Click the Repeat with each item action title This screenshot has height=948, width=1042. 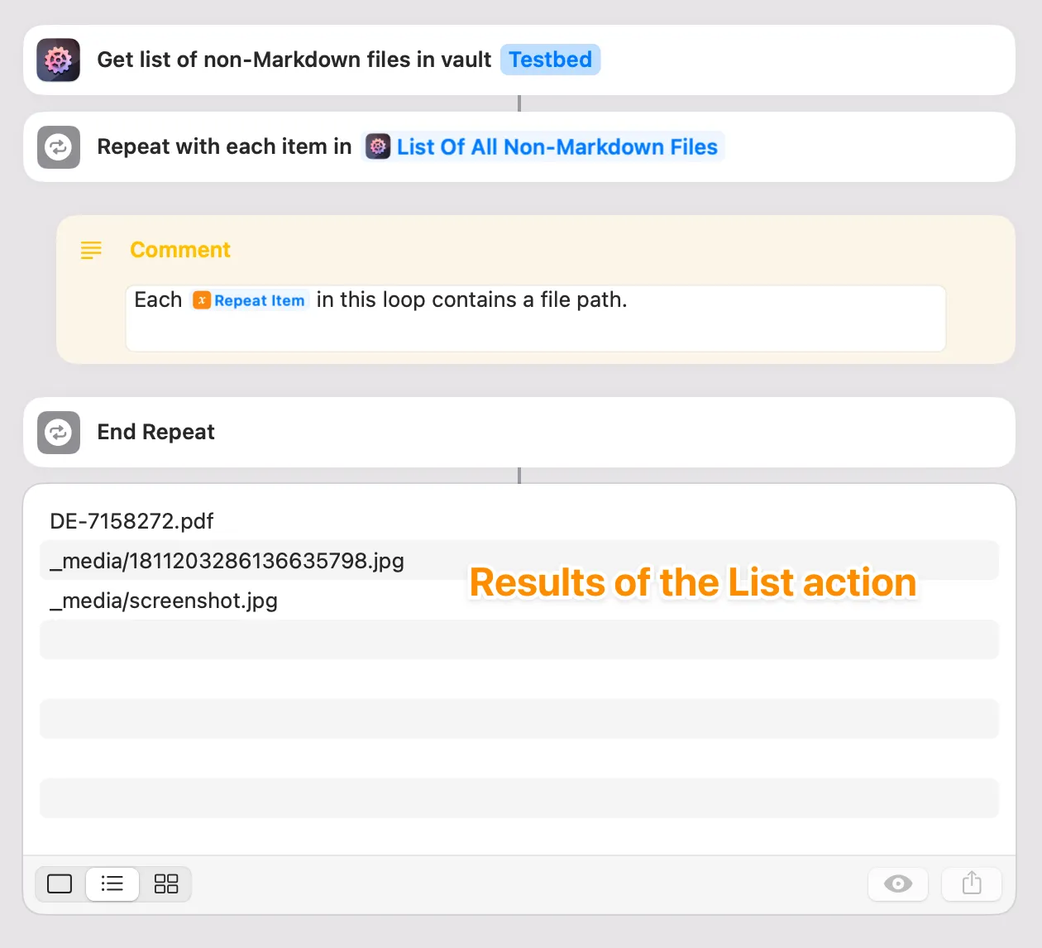(223, 146)
